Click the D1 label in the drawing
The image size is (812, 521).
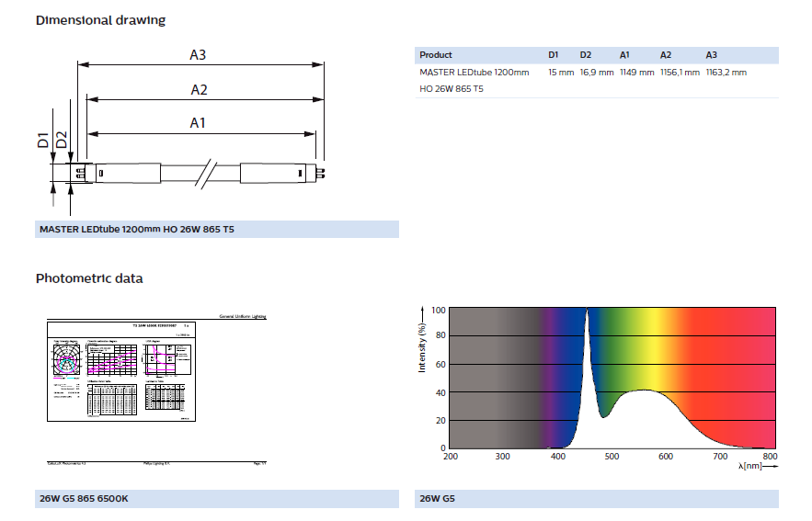tap(43, 140)
